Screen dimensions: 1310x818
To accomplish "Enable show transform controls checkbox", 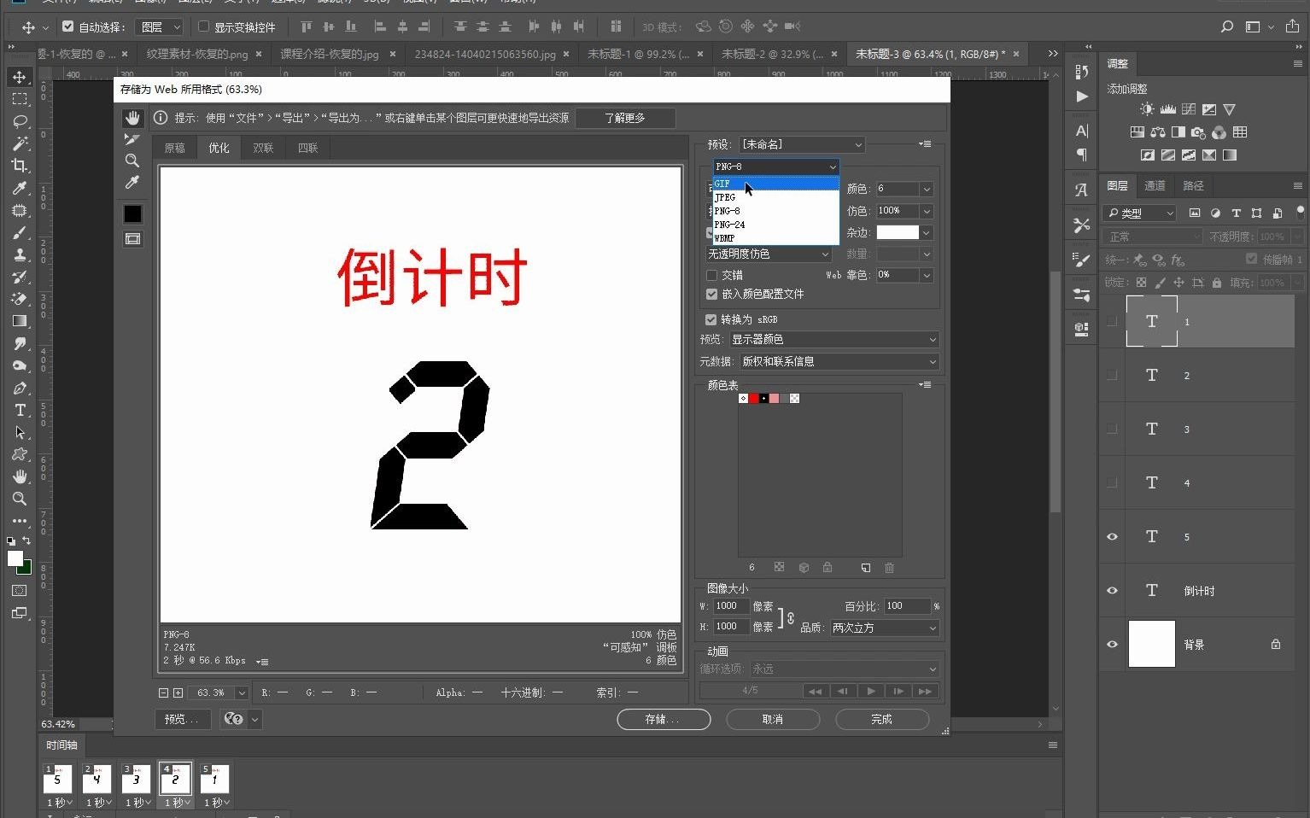I will point(203,26).
